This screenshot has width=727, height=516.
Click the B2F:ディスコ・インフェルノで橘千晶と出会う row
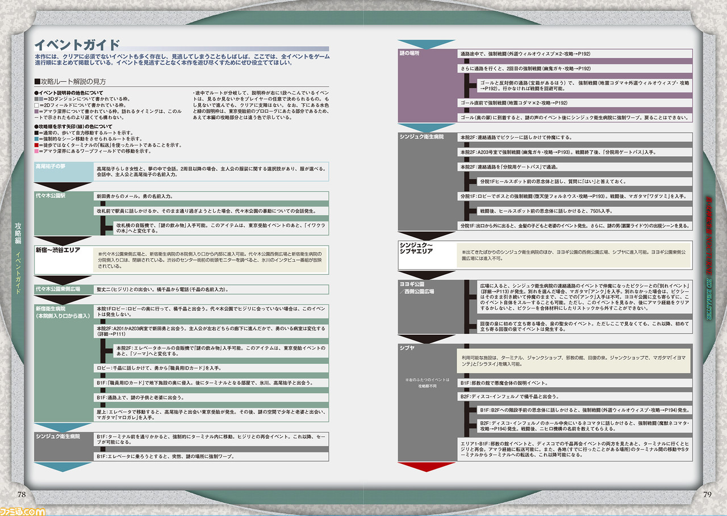click(574, 396)
